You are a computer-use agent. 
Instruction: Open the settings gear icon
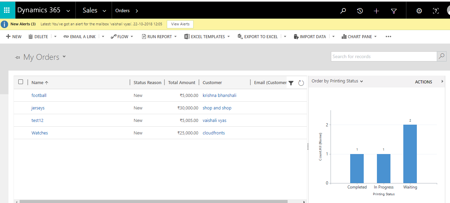point(419,11)
